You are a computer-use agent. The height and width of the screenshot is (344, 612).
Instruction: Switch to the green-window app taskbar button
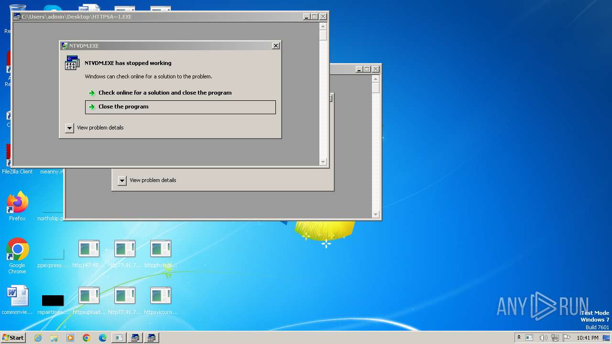[119, 338]
